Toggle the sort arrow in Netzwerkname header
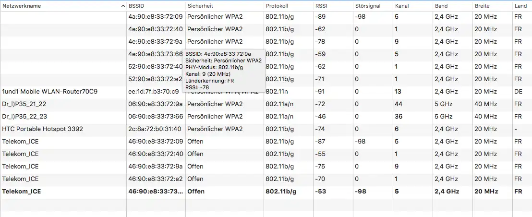Viewport: 532px width, 217px height. coord(123,6)
